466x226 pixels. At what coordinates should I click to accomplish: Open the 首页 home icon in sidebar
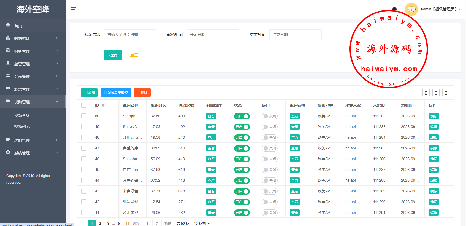pos(8,25)
